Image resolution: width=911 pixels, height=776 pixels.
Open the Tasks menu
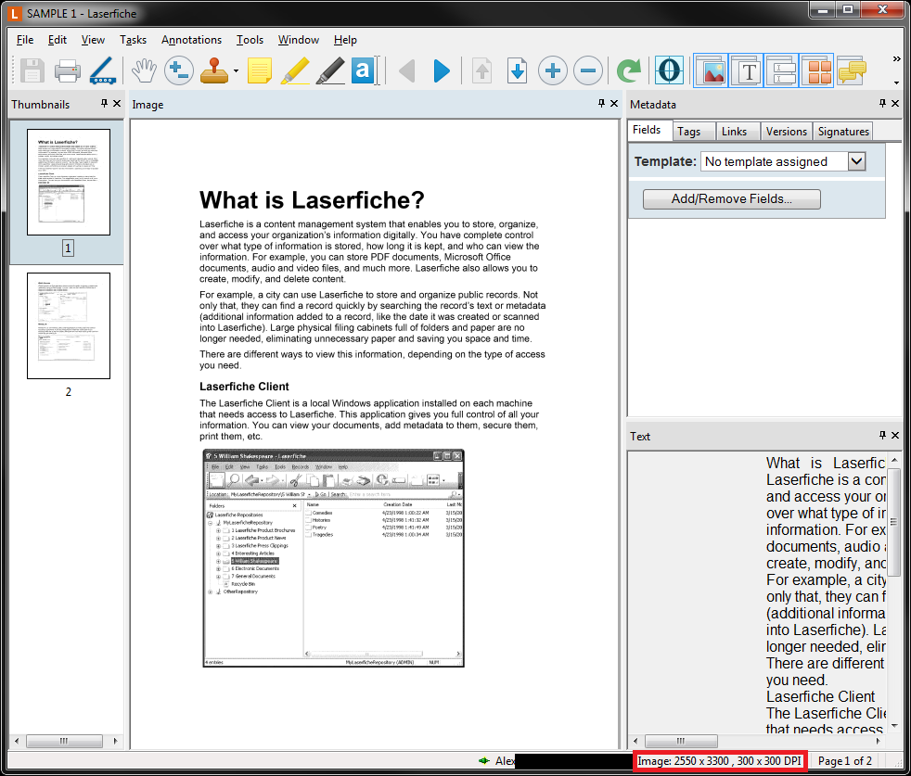pyautogui.click(x=133, y=40)
